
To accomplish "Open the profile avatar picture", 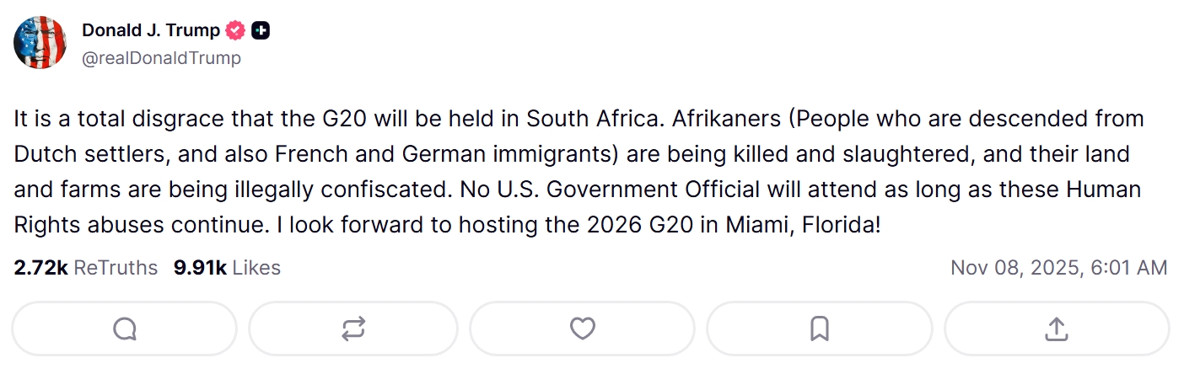I will point(40,42).
